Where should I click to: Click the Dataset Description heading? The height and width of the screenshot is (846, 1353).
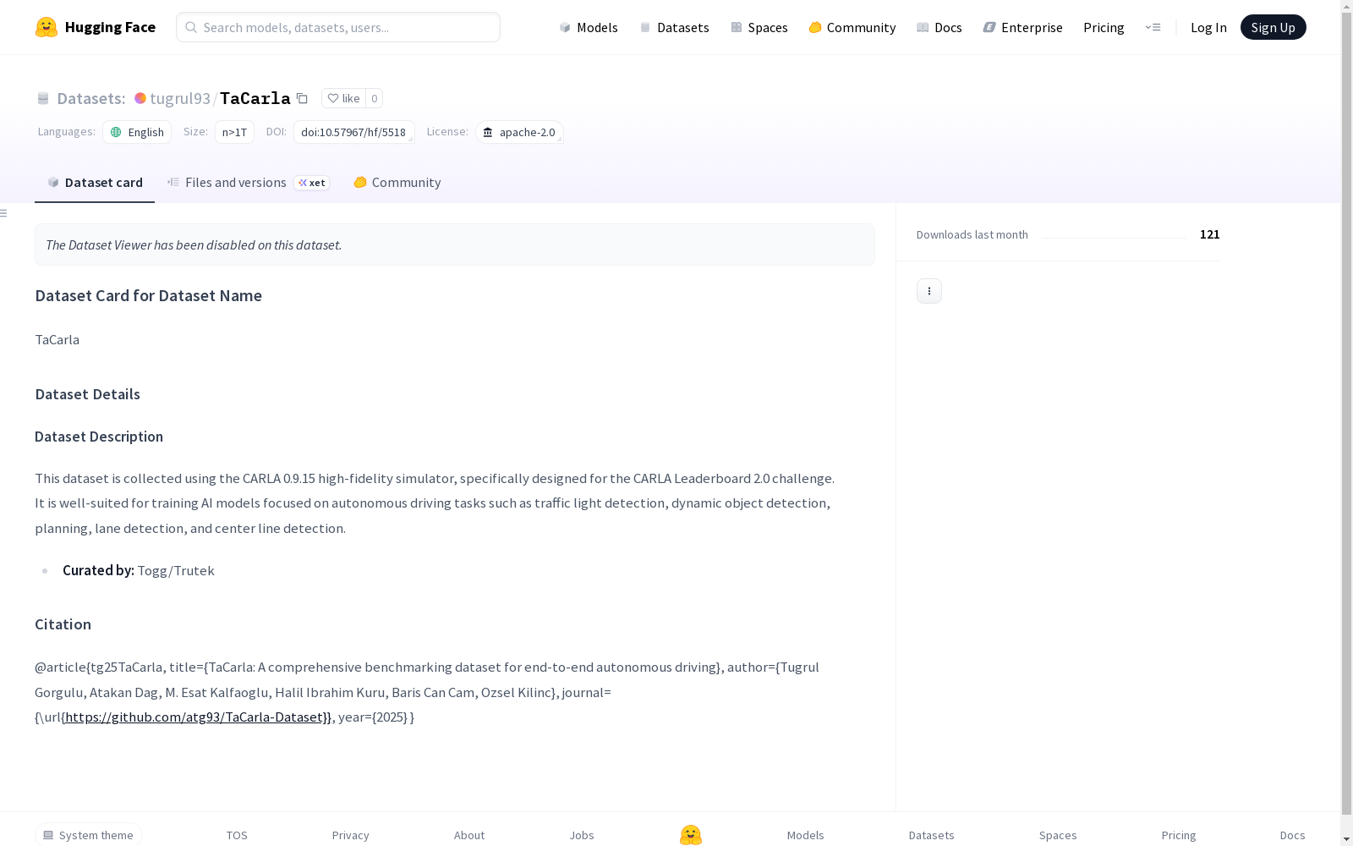(x=99, y=437)
